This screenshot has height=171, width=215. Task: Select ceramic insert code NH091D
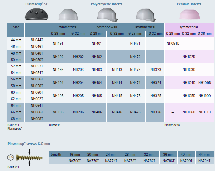pos(173,43)
